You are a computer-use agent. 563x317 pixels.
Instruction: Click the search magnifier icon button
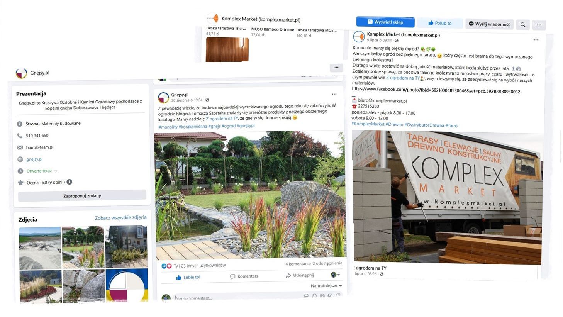[x=523, y=25]
